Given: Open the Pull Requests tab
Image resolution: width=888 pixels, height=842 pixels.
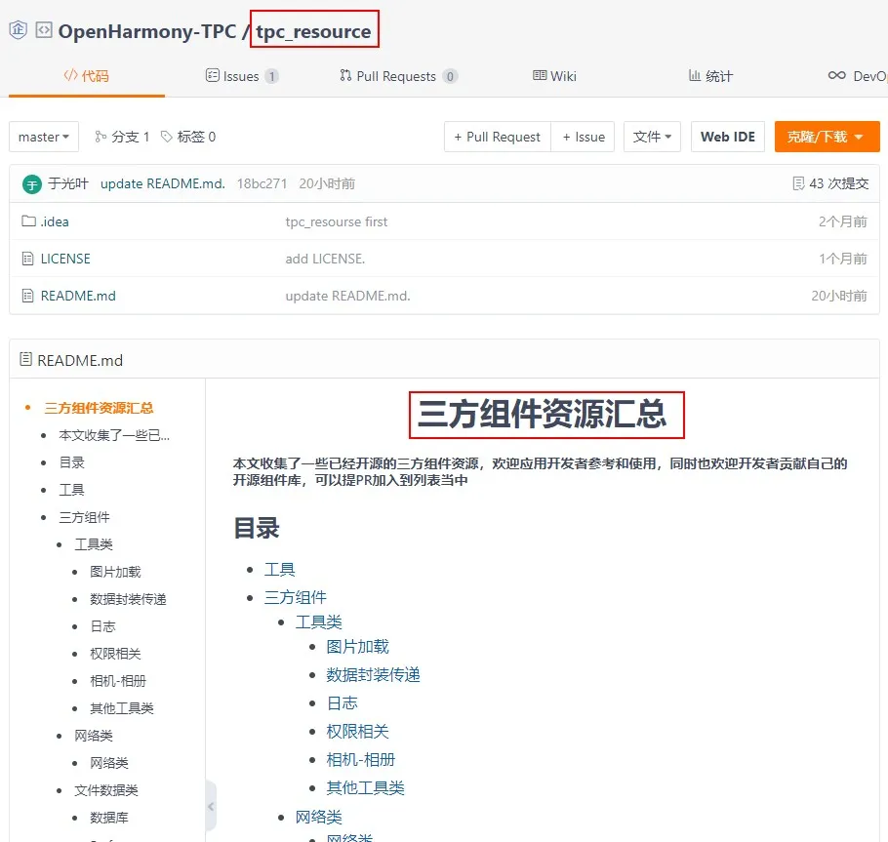Looking at the screenshot, I should tap(399, 76).
